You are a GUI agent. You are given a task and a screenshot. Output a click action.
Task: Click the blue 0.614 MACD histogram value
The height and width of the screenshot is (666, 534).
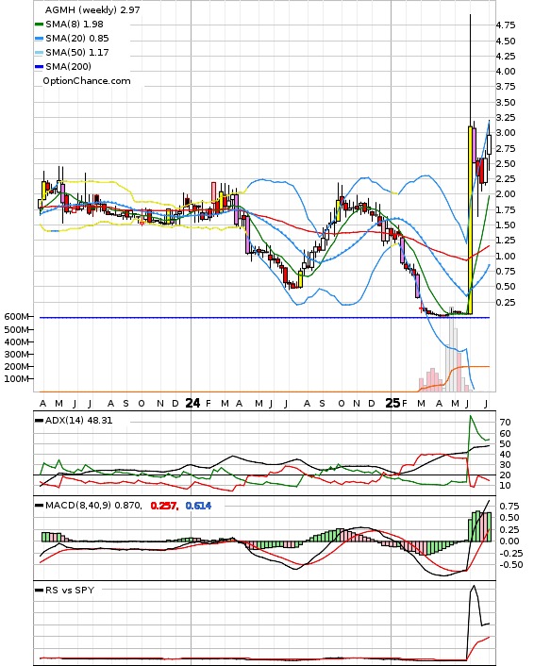click(x=198, y=506)
